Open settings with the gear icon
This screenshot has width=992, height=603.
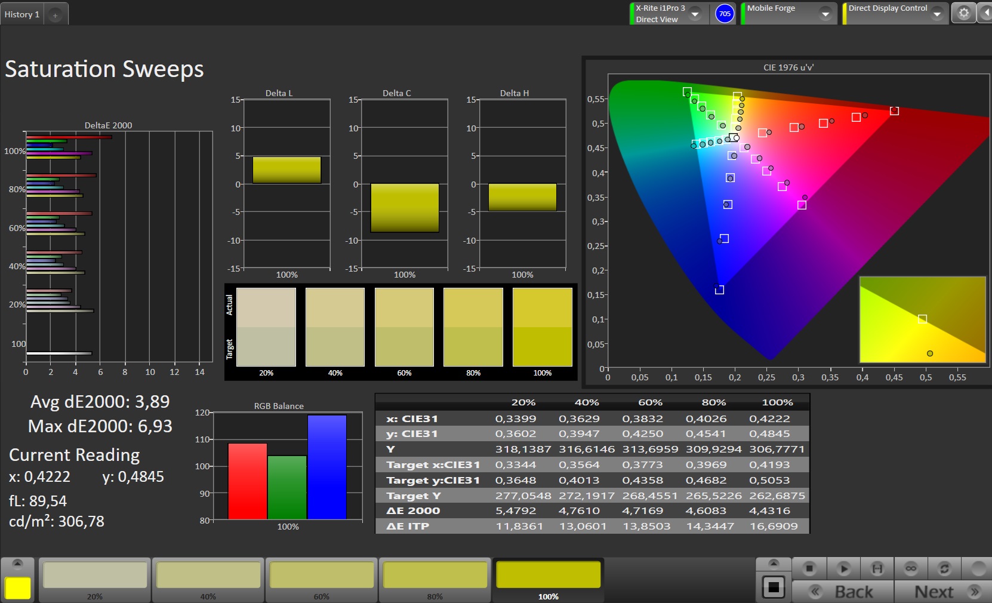click(963, 13)
